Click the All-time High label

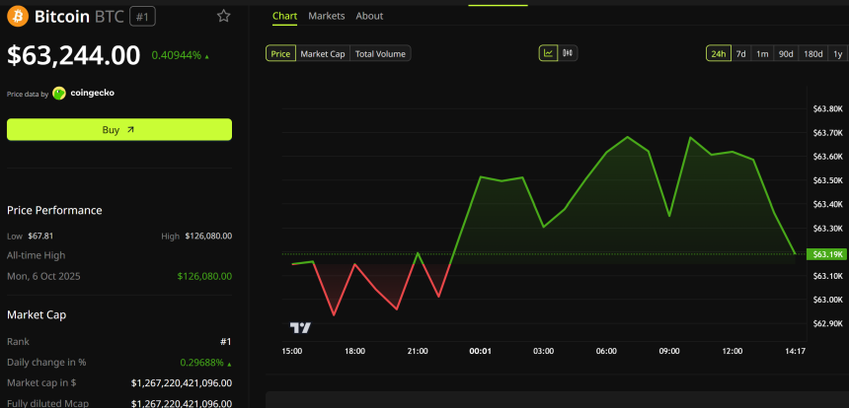point(37,255)
